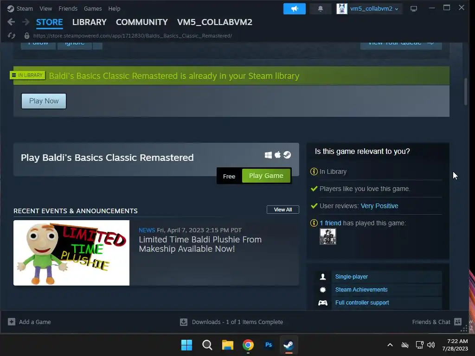
Task: Open the notifications bell
Action: [x=320, y=9]
